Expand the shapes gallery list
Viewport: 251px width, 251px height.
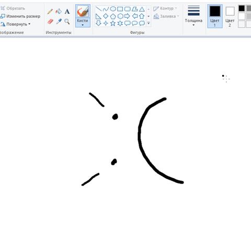click(x=149, y=23)
